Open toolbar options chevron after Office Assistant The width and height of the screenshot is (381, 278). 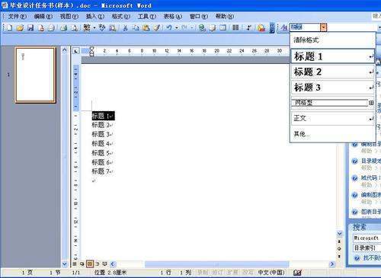[x=272, y=27]
